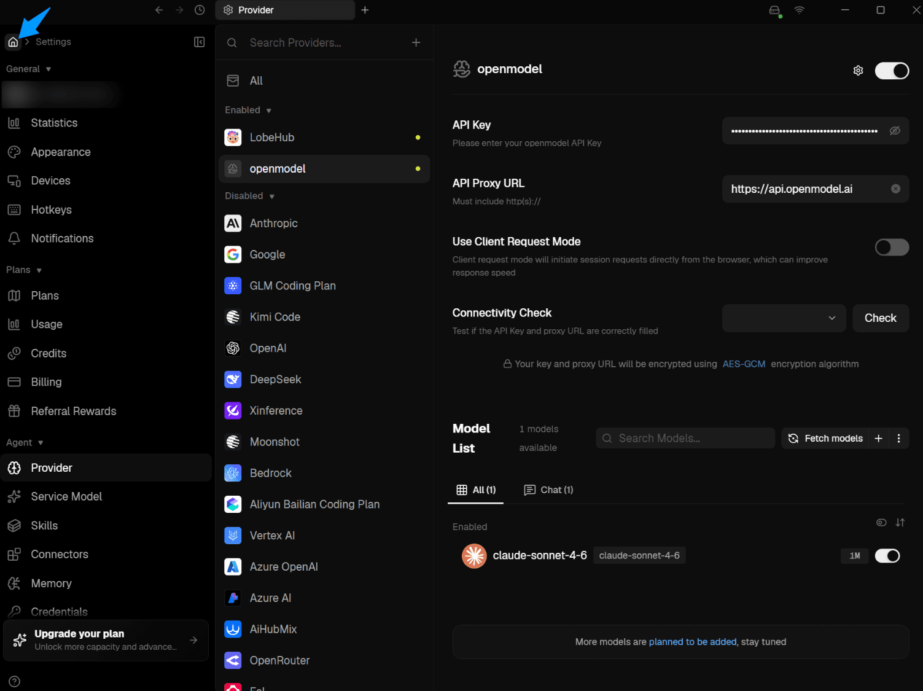Switch to the Chat (1) tab

click(548, 490)
